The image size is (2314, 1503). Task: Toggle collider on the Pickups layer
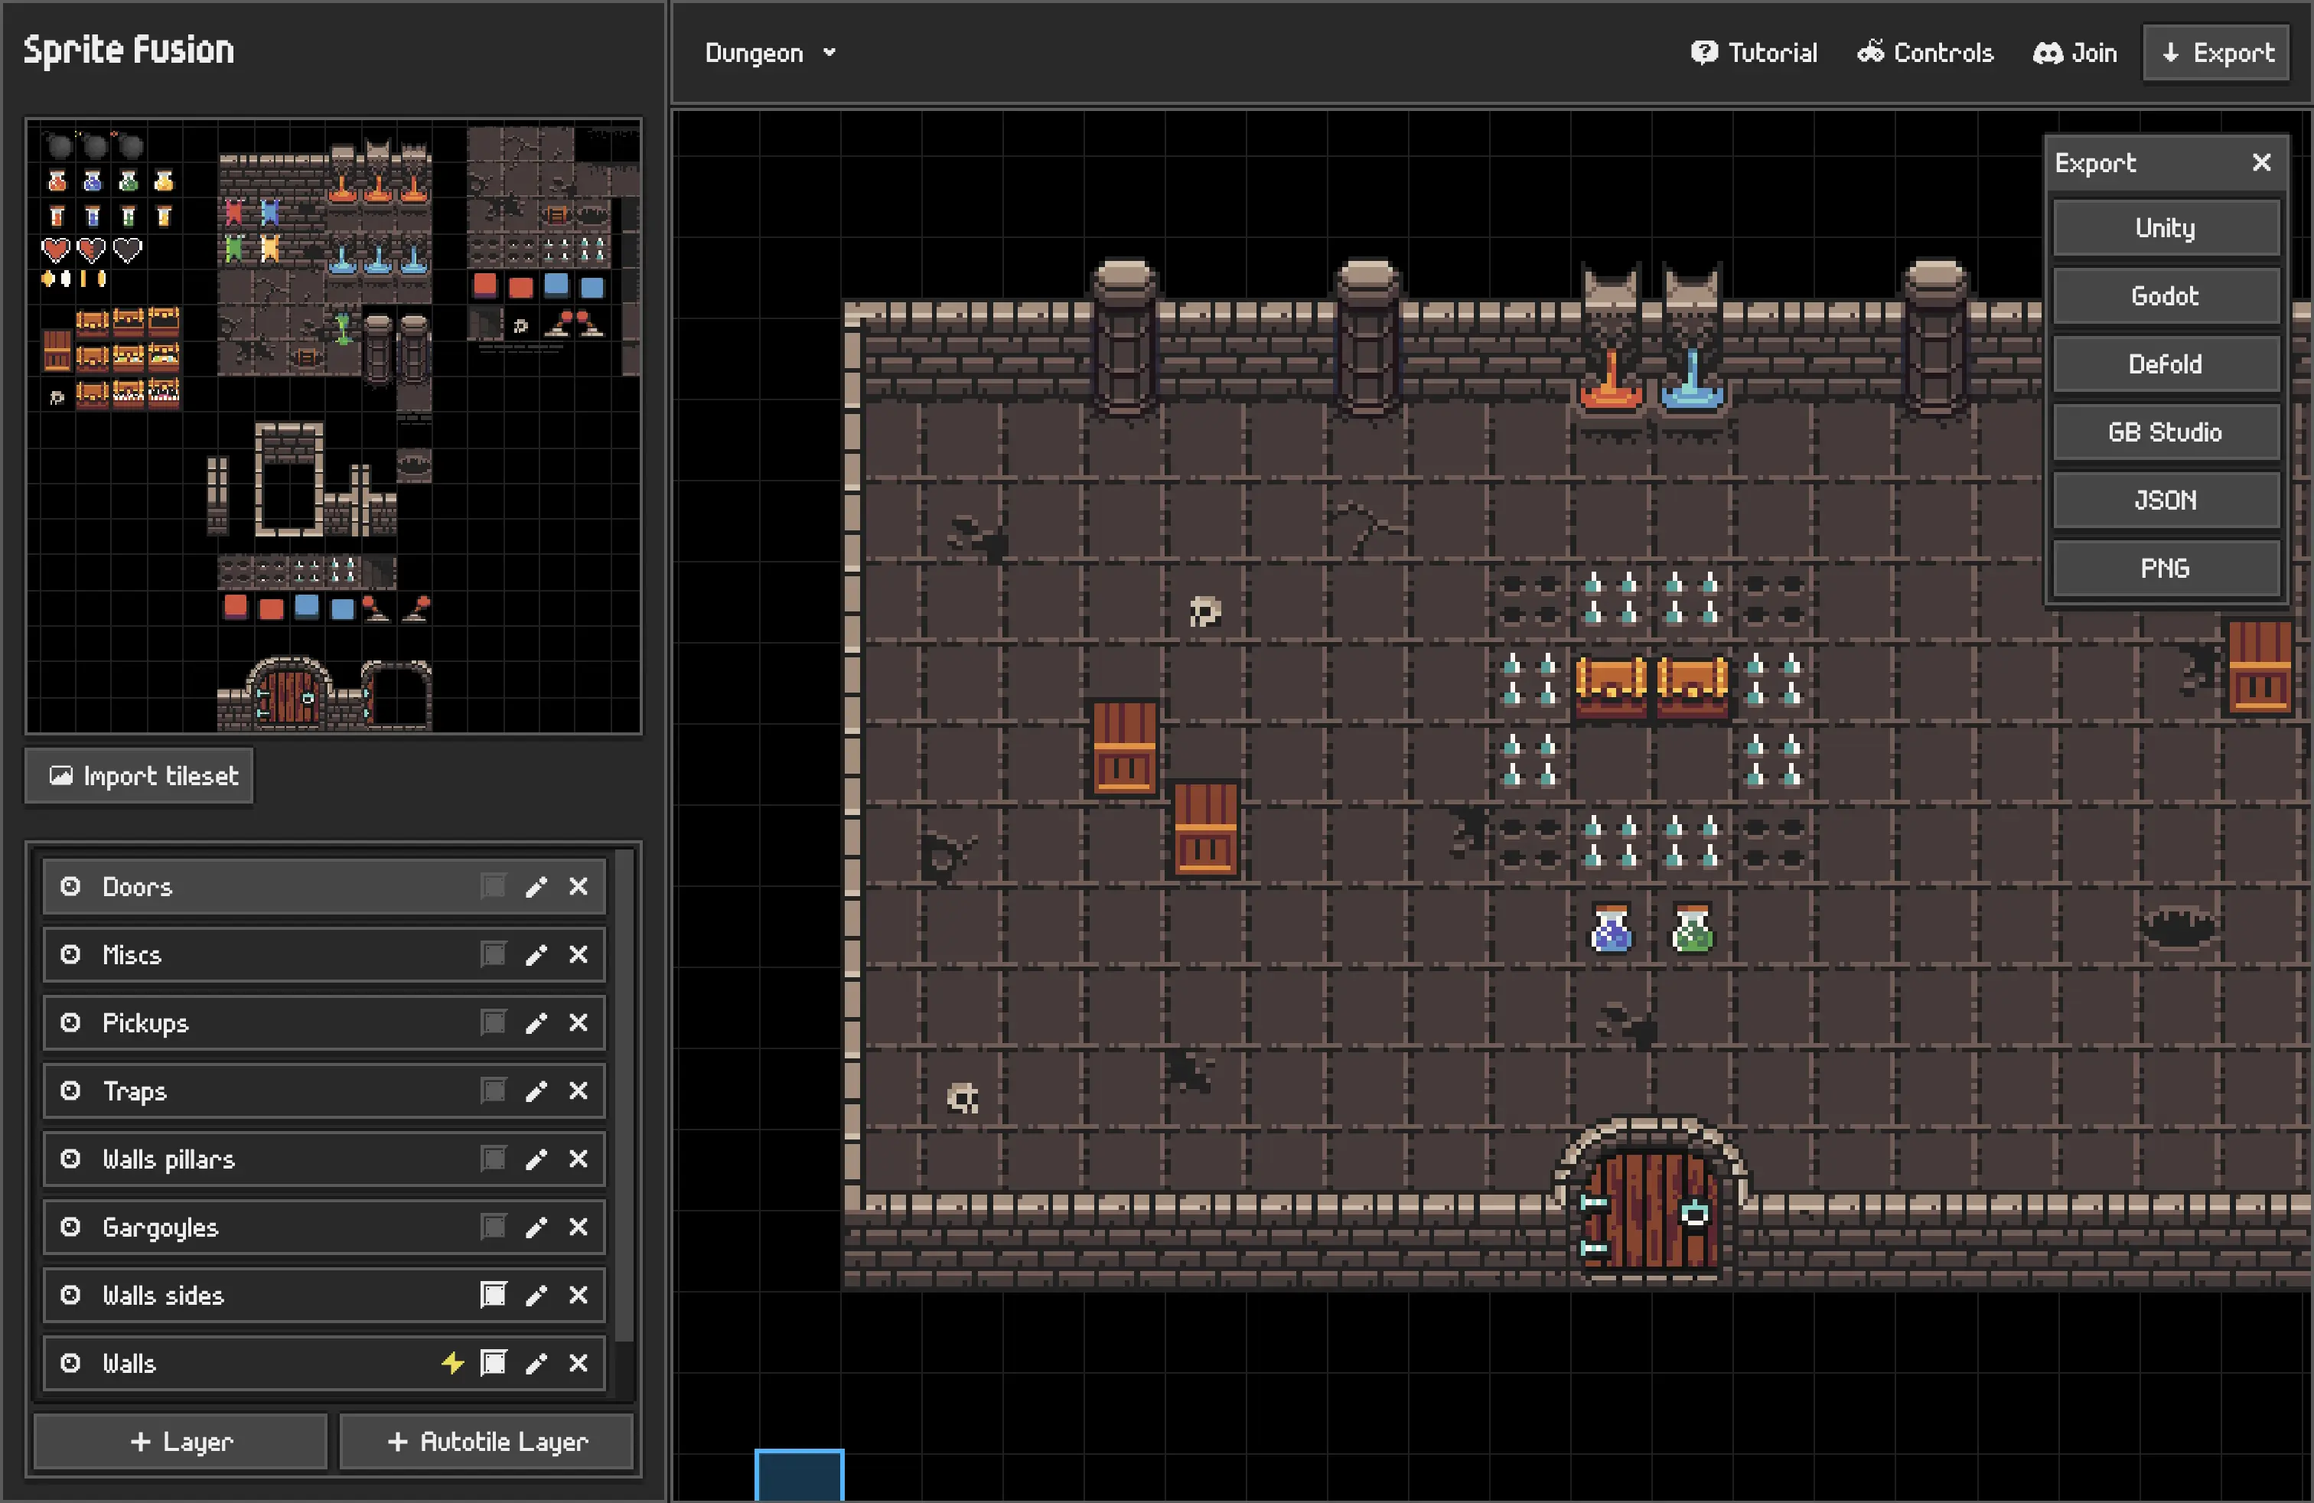[493, 1022]
